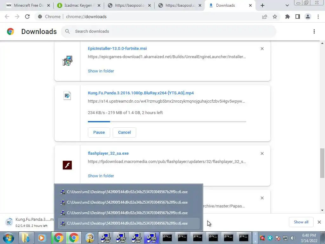This screenshot has height=244, width=325.
Task: Click the scrollbar down arrow
Action: coord(322,210)
